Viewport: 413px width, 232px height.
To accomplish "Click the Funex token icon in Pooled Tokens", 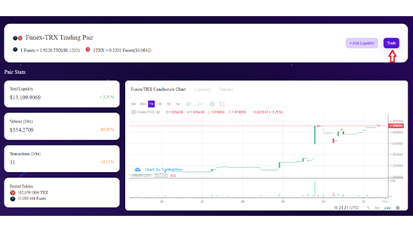I will 12,199.
